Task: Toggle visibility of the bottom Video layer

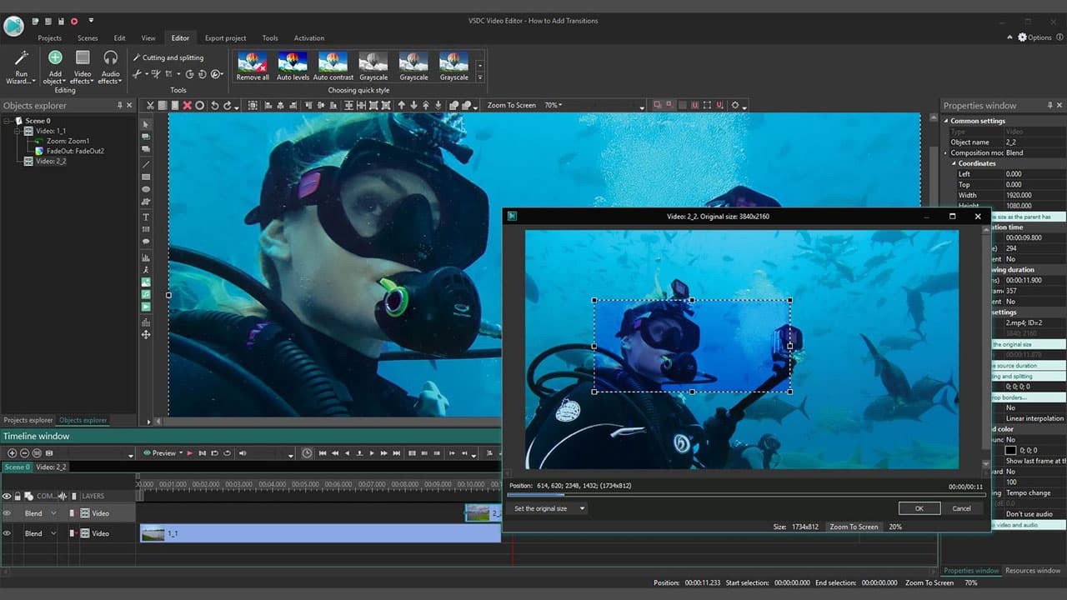Action: [8, 533]
